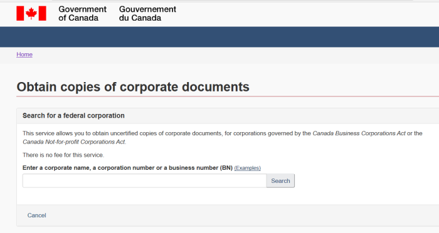The width and height of the screenshot is (439, 233).
Task: Open the Examples link
Action: (248, 168)
